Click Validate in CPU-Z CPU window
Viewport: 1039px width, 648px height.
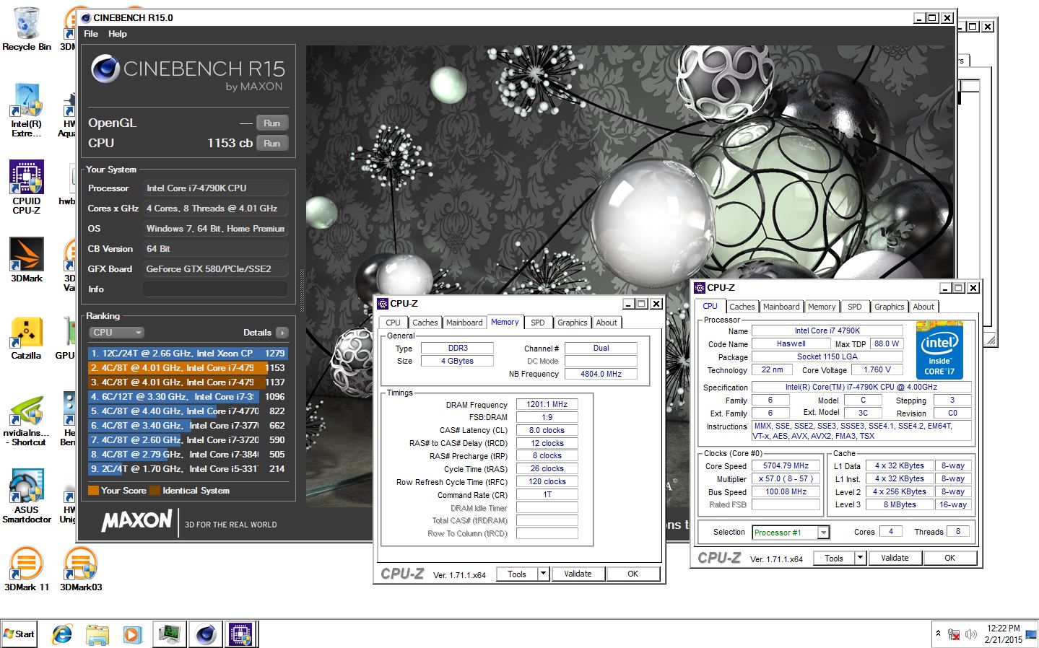point(895,558)
